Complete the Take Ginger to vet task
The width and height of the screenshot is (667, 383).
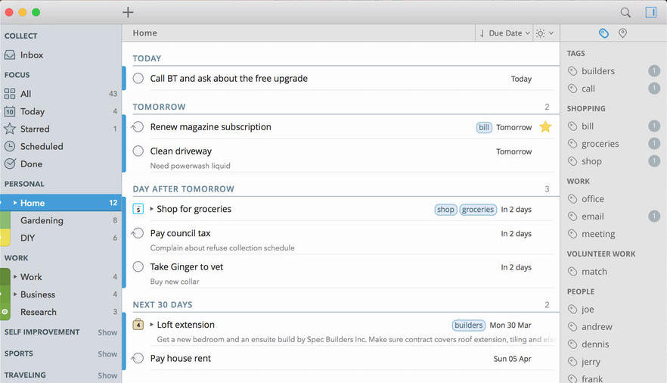tap(138, 266)
